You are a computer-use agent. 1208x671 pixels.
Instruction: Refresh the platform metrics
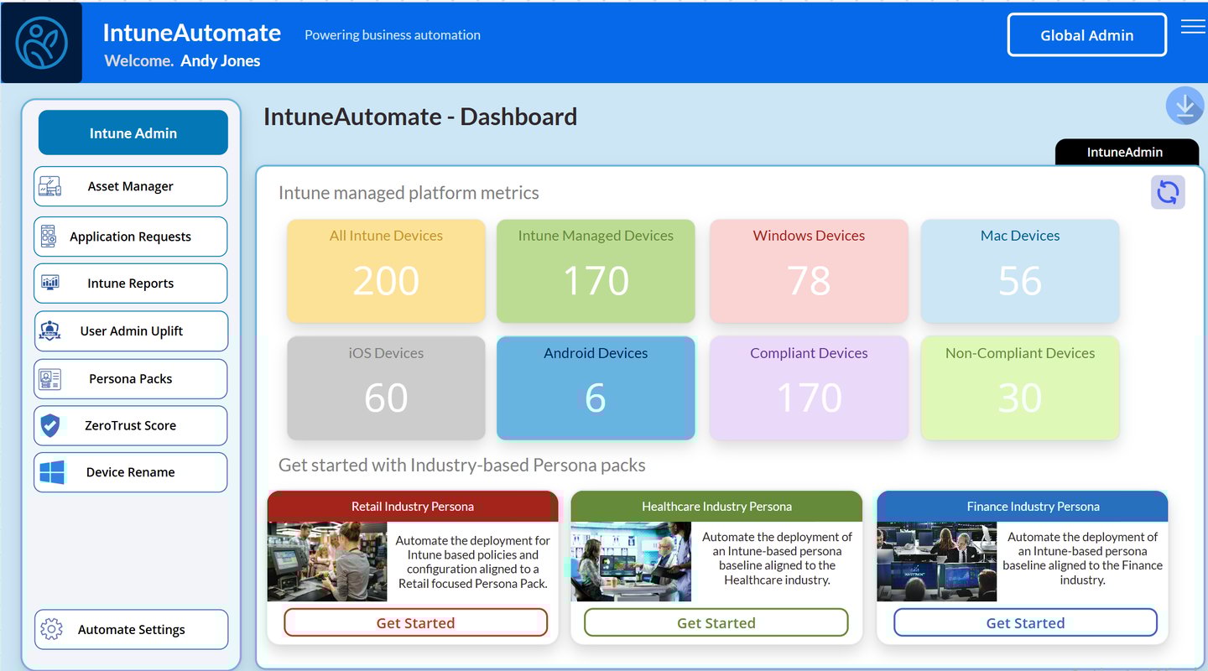pyautogui.click(x=1168, y=192)
